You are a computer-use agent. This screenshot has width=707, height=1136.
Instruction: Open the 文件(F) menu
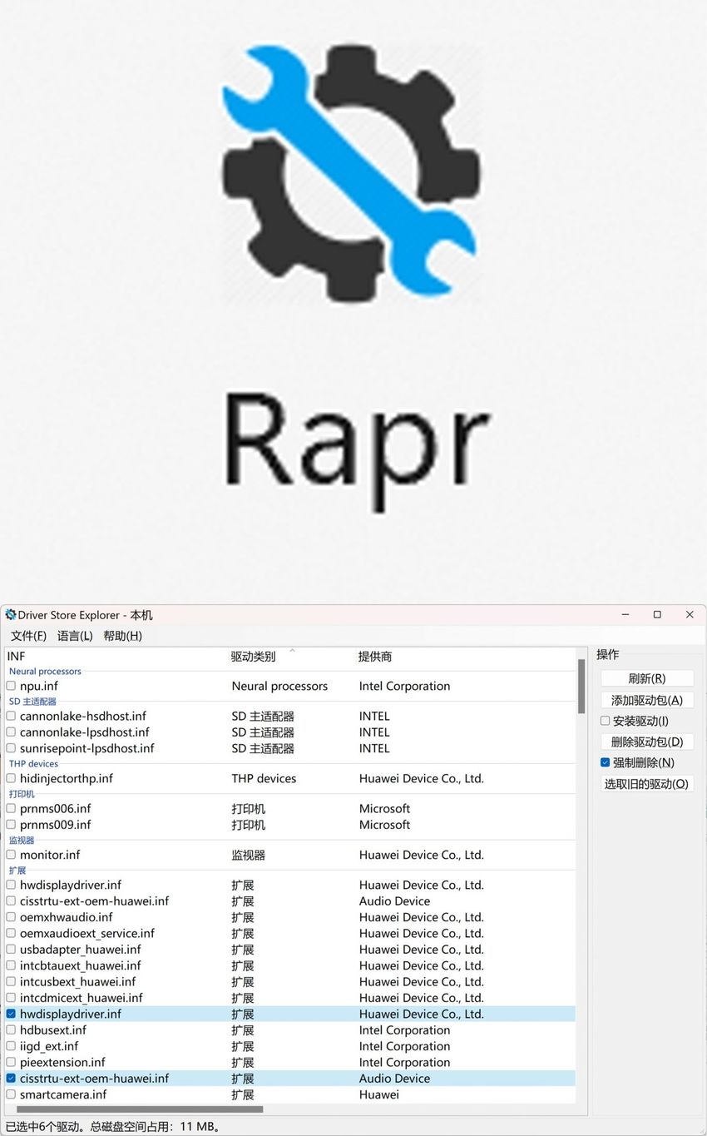28,636
